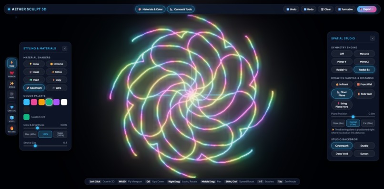Set plane distance to Close (5m)
Screen dimensions: 384x189
tap(338, 123)
